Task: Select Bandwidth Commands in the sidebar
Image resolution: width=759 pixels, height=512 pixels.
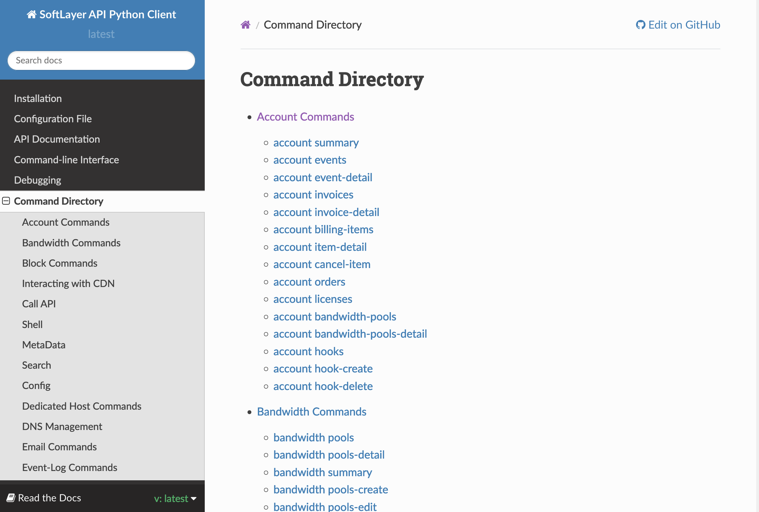Action: 71,243
